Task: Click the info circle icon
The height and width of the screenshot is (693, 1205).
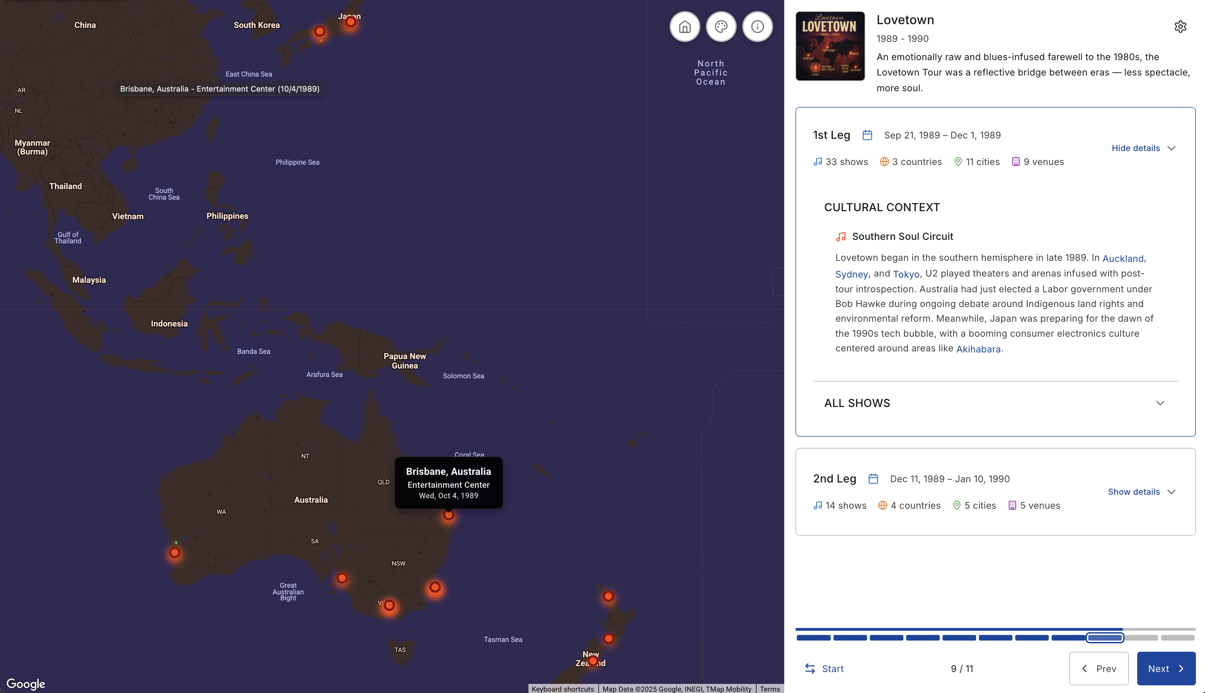Action: 757,27
